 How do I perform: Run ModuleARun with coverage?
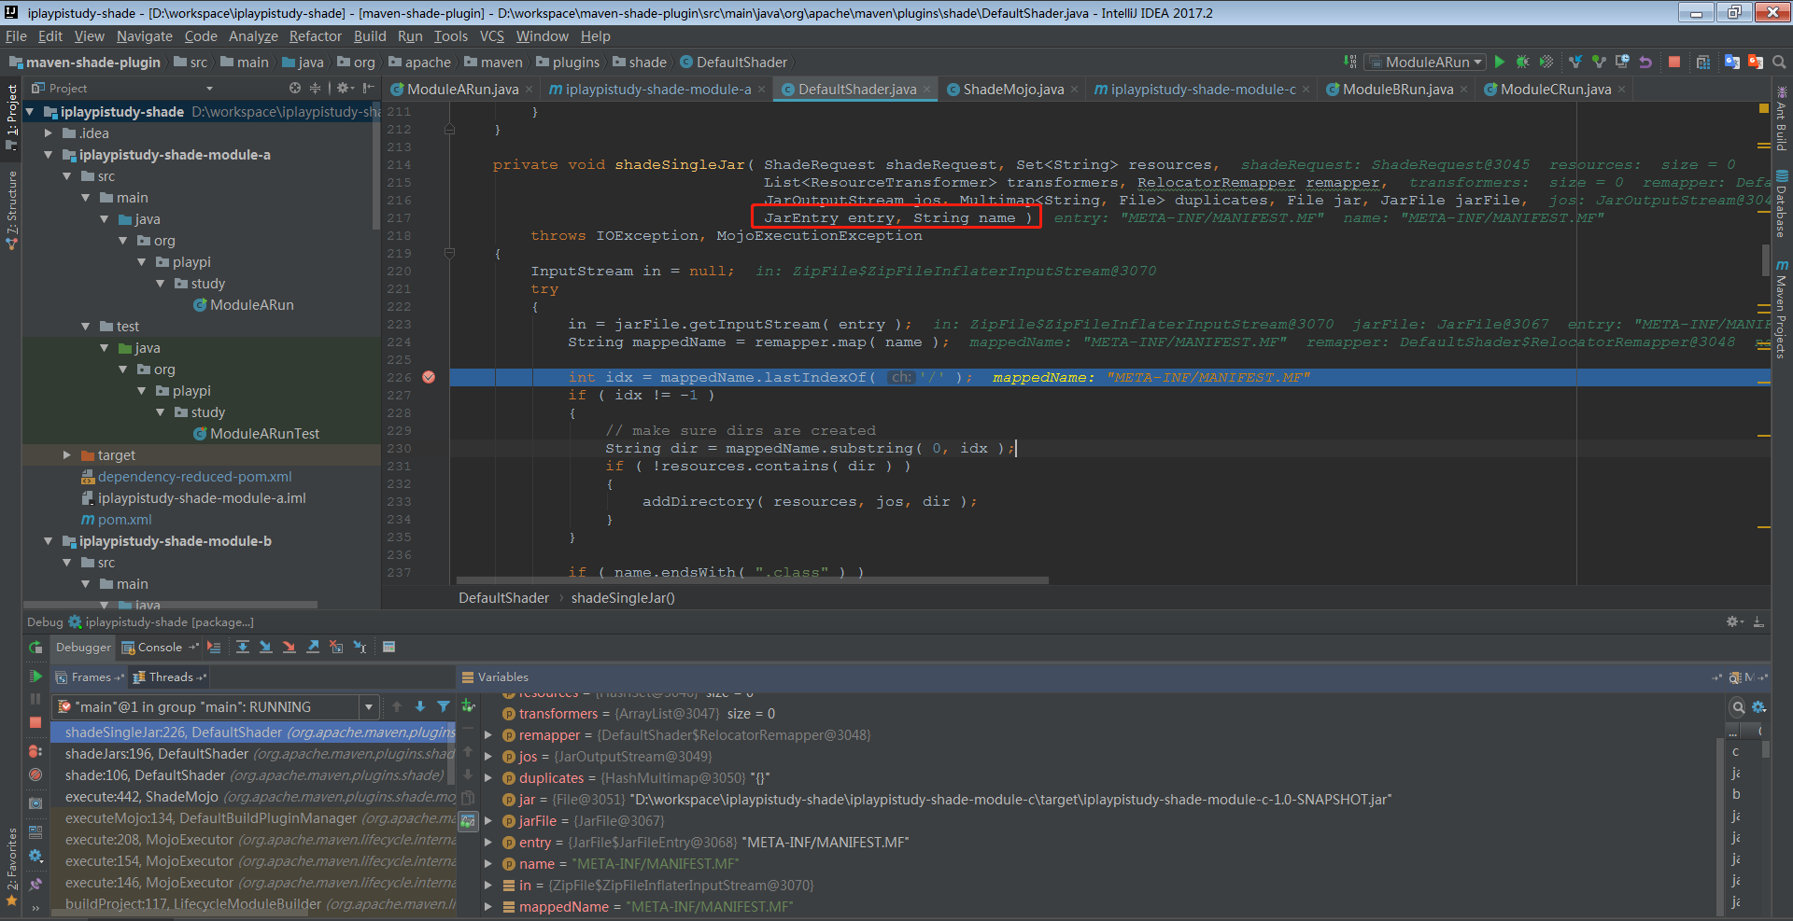tap(1546, 62)
